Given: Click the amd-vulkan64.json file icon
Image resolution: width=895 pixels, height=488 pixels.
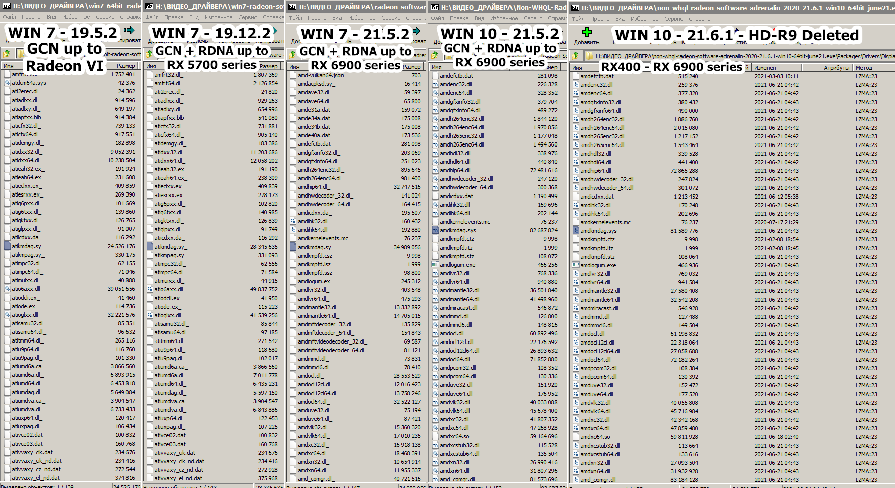Looking at the screenshot, I should pos(293,75).
